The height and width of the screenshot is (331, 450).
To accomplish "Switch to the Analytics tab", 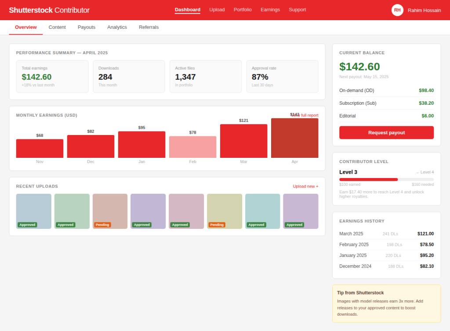I will (117, 27).
